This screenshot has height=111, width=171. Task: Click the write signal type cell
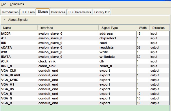click(118, 52)
